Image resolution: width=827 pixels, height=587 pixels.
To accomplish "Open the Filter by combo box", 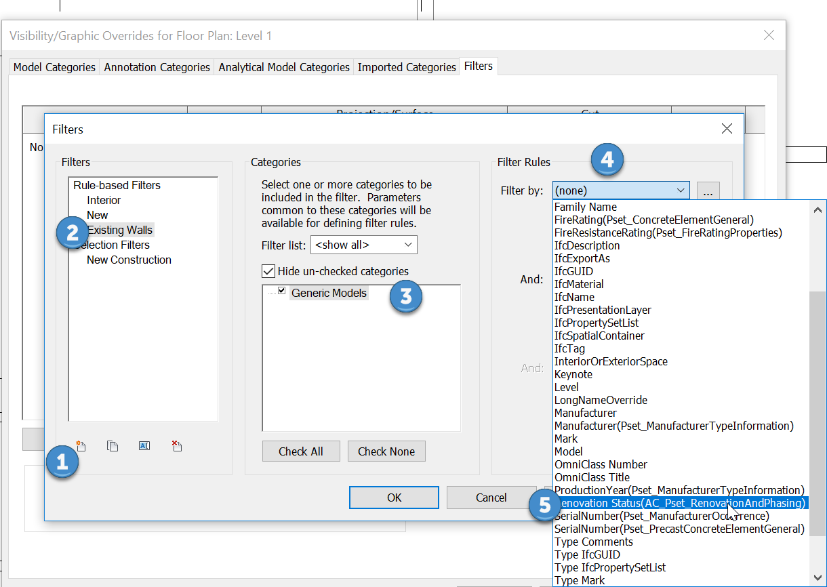I will 621,190.
